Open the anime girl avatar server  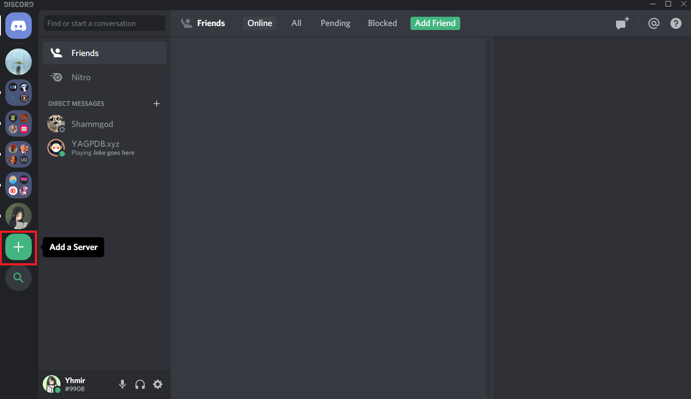19,216
